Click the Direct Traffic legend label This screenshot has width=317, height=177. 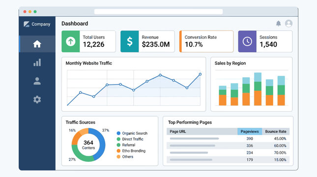click(133, 139)
